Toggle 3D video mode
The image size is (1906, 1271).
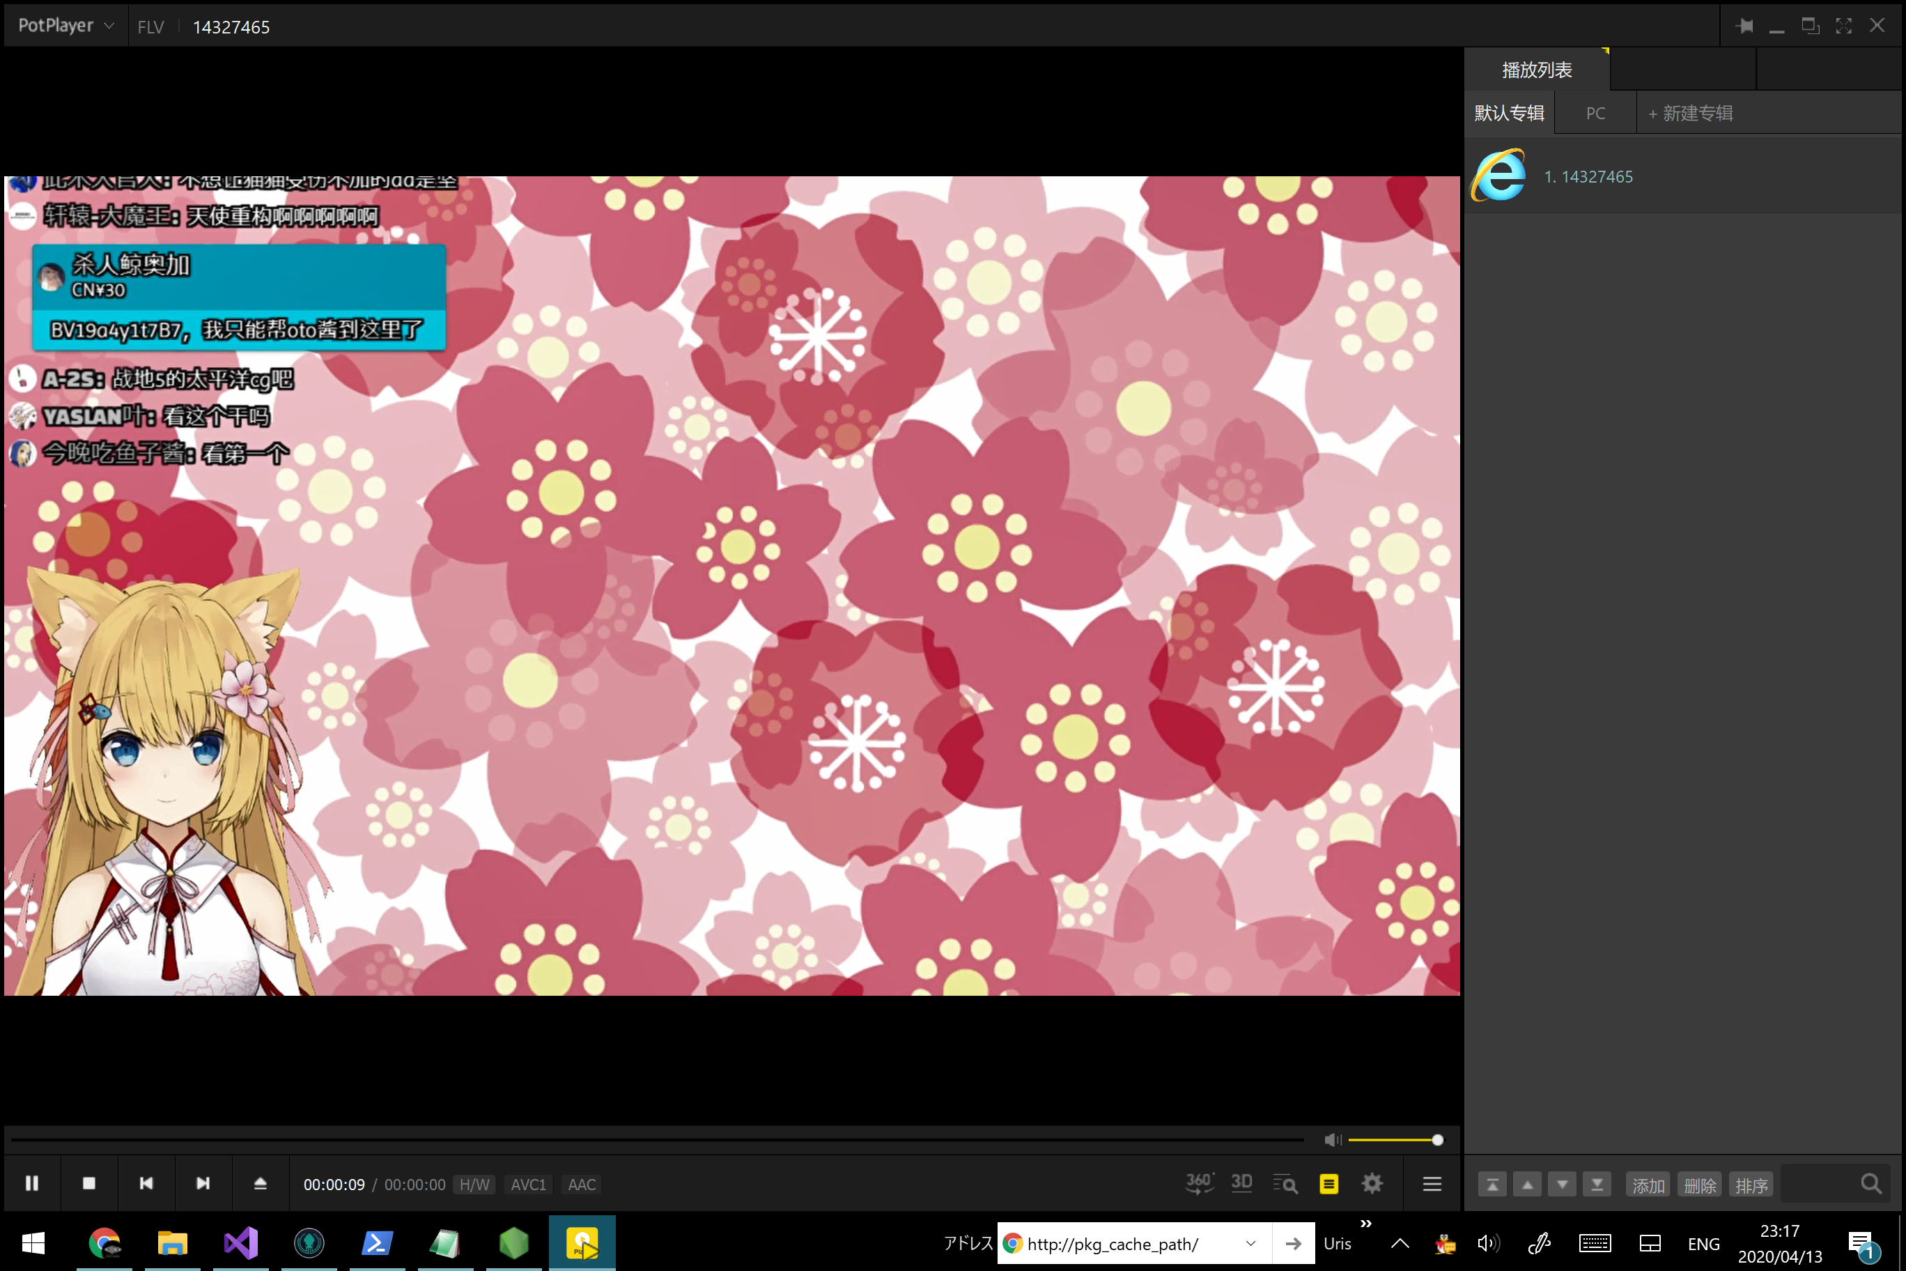pyautogui.click(x=1241, y=1183)
